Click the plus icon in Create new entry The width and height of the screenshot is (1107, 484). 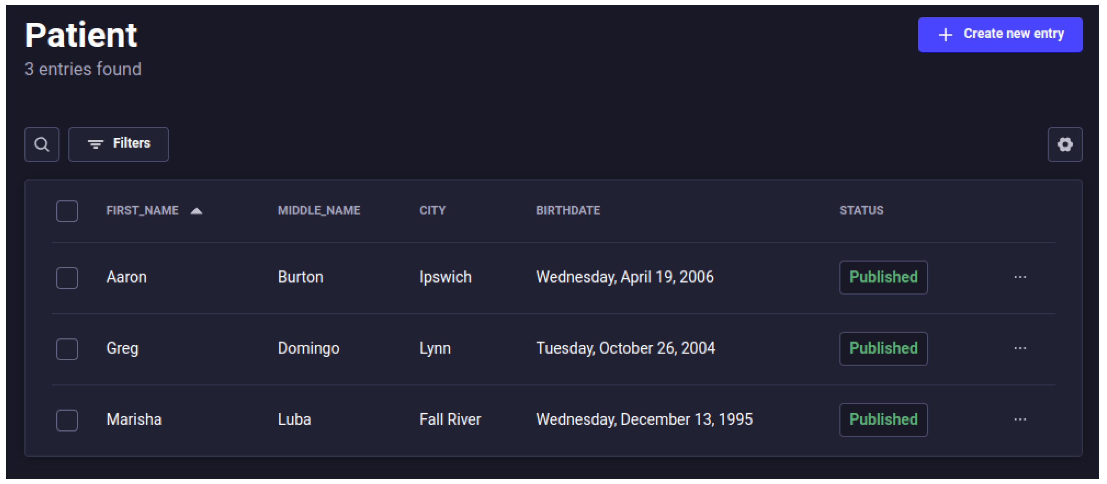pos(945,34)
